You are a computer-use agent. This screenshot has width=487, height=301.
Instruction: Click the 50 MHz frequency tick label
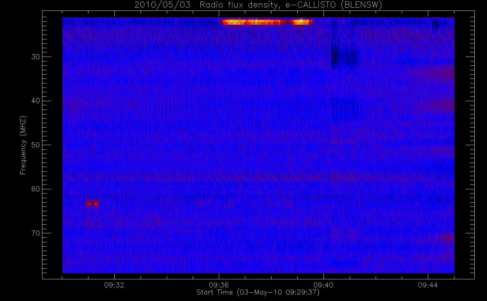[36, 145]
